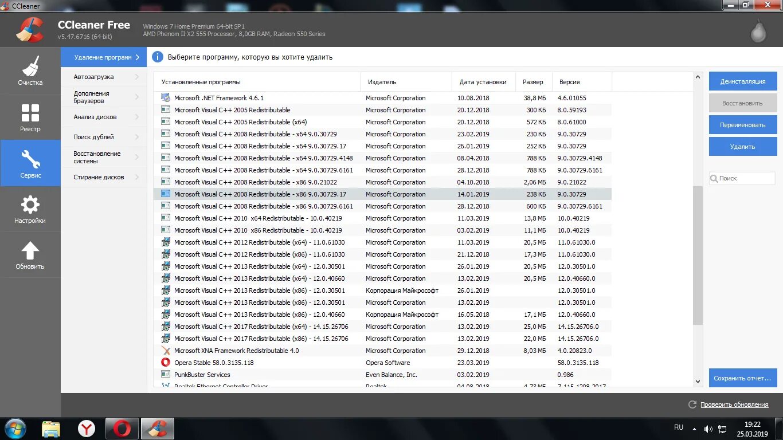Open the Дополнения браузеров tab
The height and width of the screenshot is (440, 783).
[104, 97]
